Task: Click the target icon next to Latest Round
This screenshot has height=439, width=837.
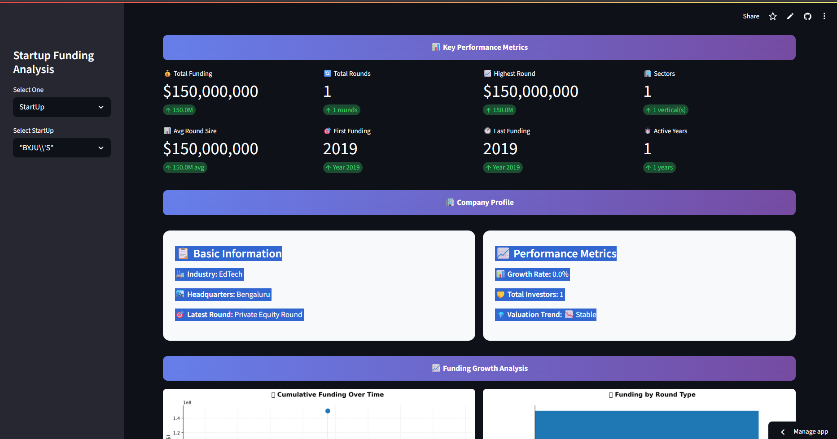Action: click(x=180, y=315)
